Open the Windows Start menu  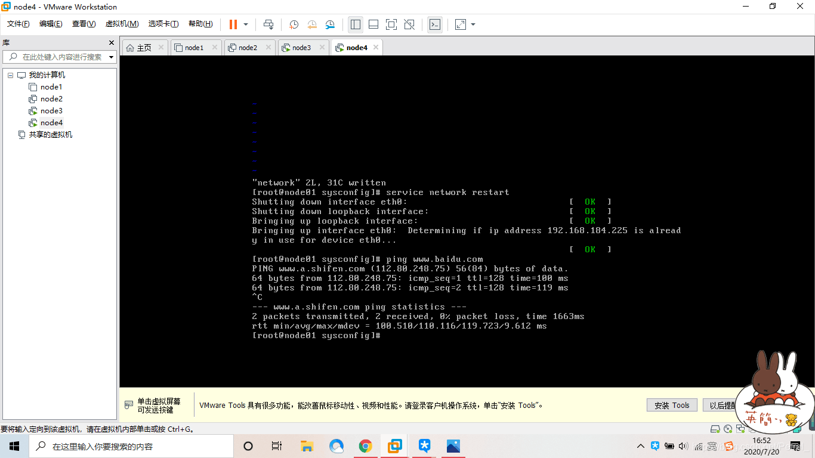(x=14, y=446)
